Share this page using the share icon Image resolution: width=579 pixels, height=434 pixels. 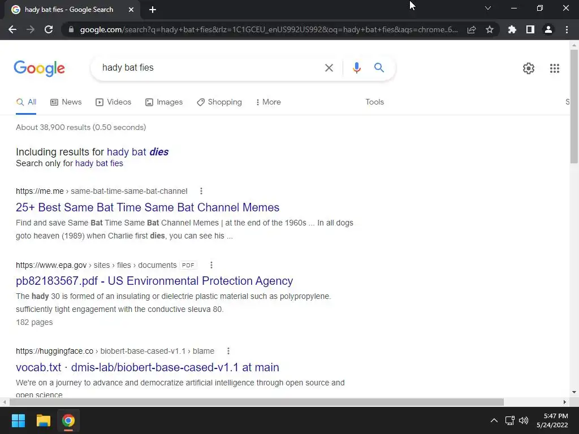point(472,29)
